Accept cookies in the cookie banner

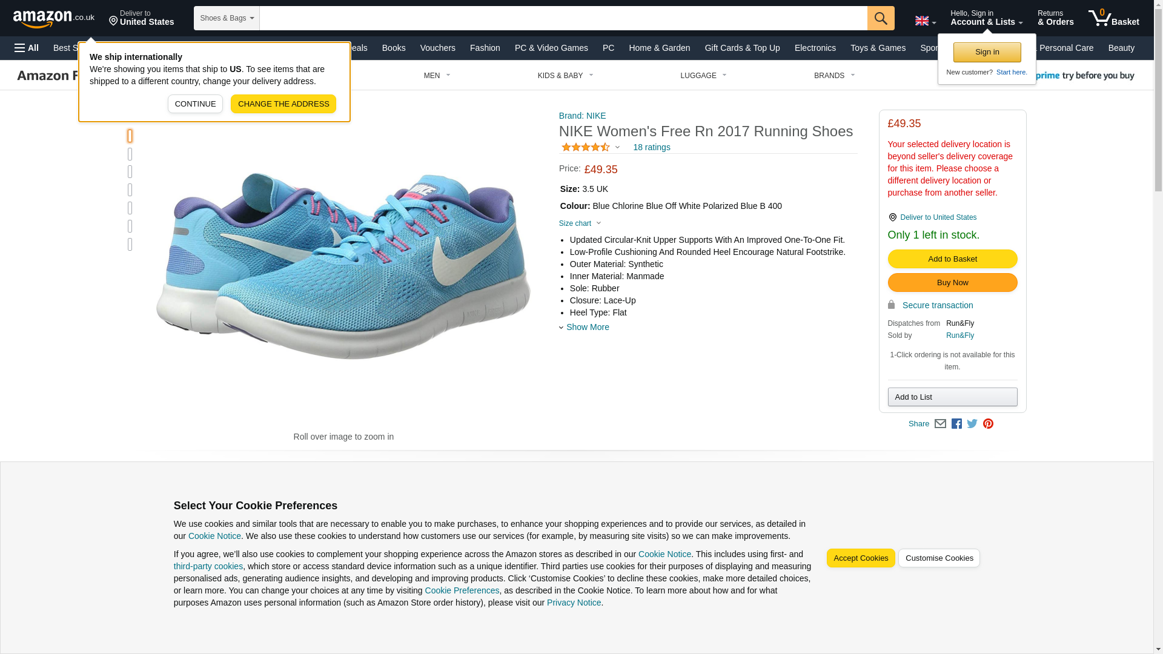860,558
